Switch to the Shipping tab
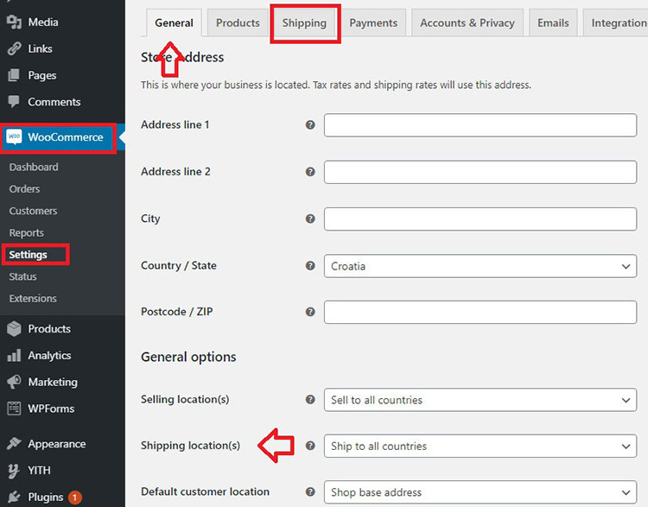 (304, 23)
